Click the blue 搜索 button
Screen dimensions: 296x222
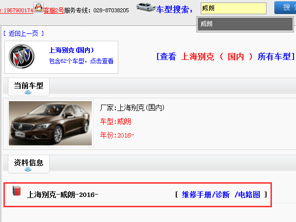[x=285, y=8]
